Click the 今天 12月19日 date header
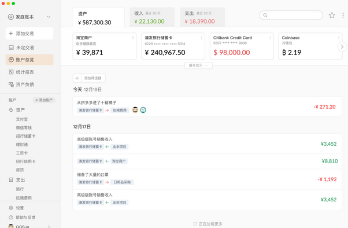The height and width of the screenshot is (228, 348). [87, 90]
